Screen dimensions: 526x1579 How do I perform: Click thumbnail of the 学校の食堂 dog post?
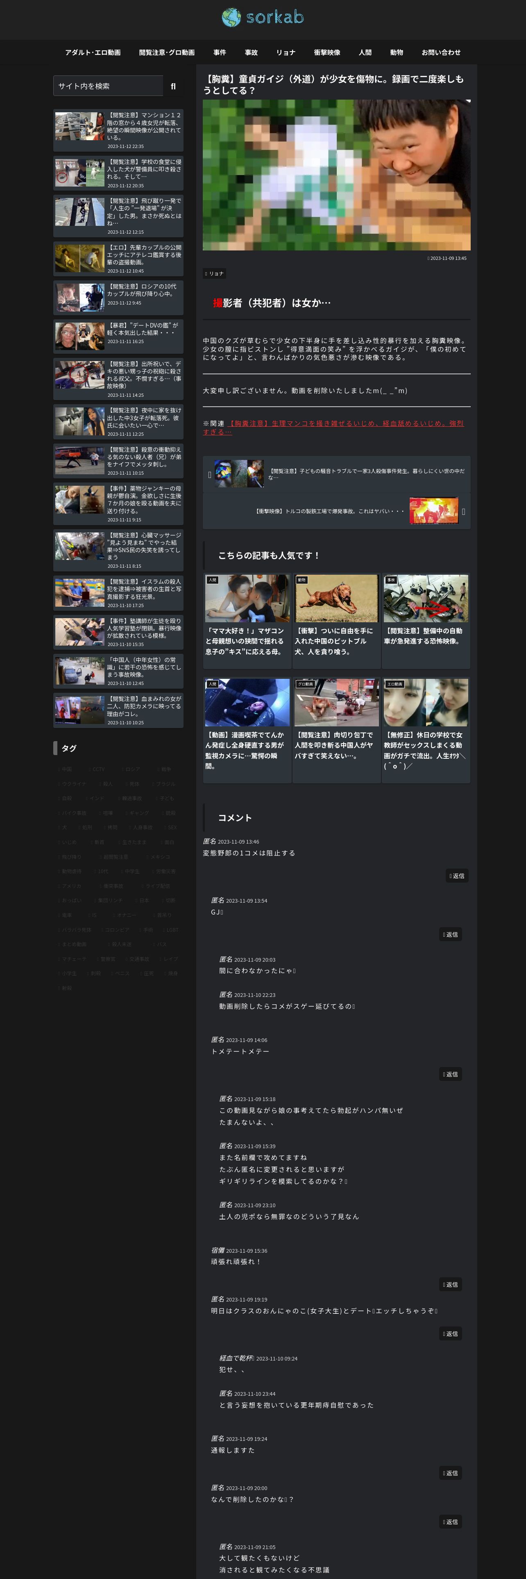click(79, 173)
